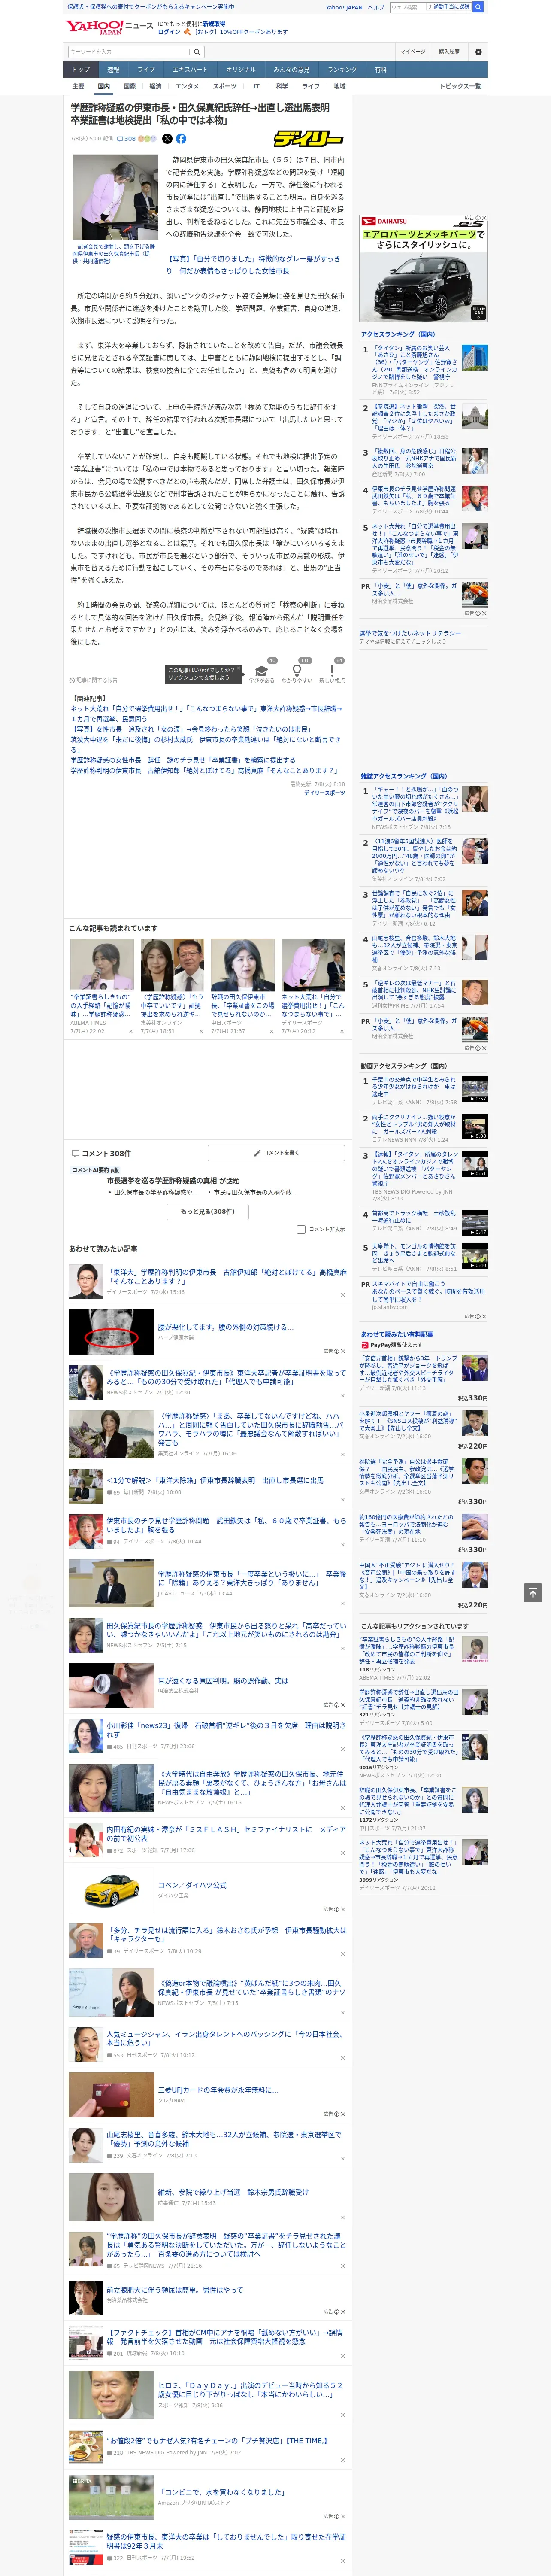This screenshot has width=551, height=2576.
Task: Select the ランキング navigation tab
Action: (x=342, y=70)
